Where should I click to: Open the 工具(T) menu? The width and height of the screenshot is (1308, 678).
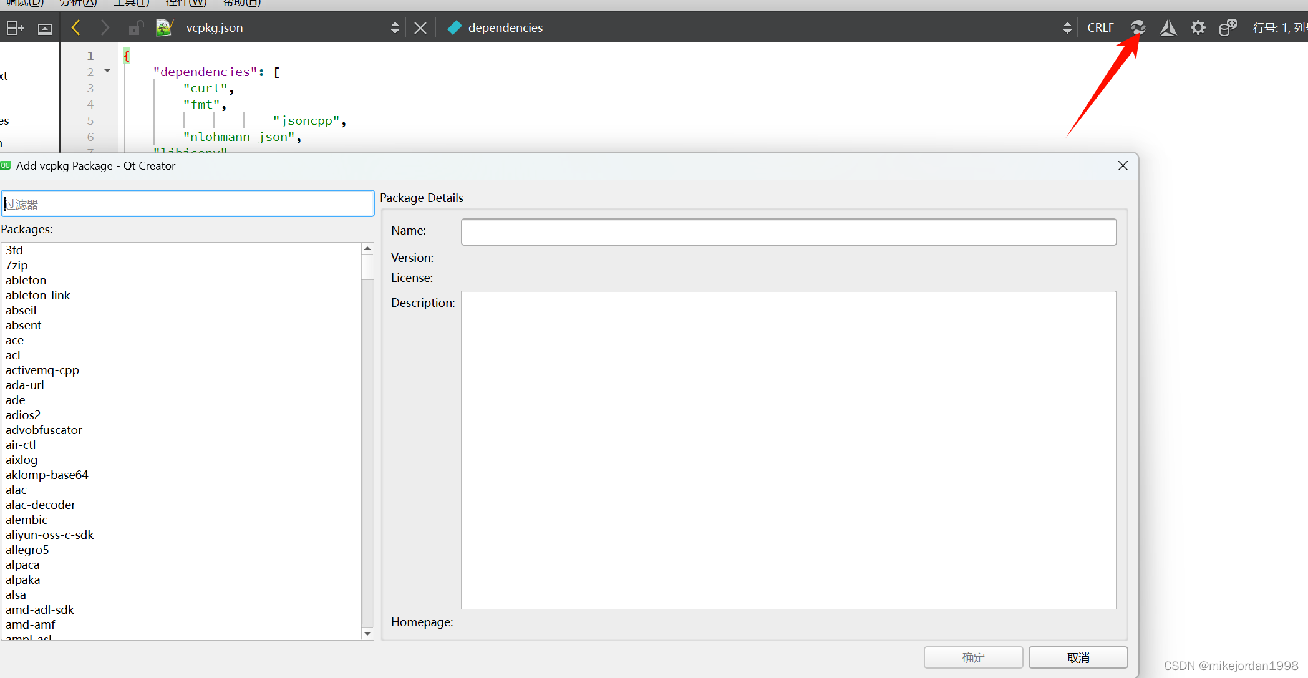click(x=131, y=3)
